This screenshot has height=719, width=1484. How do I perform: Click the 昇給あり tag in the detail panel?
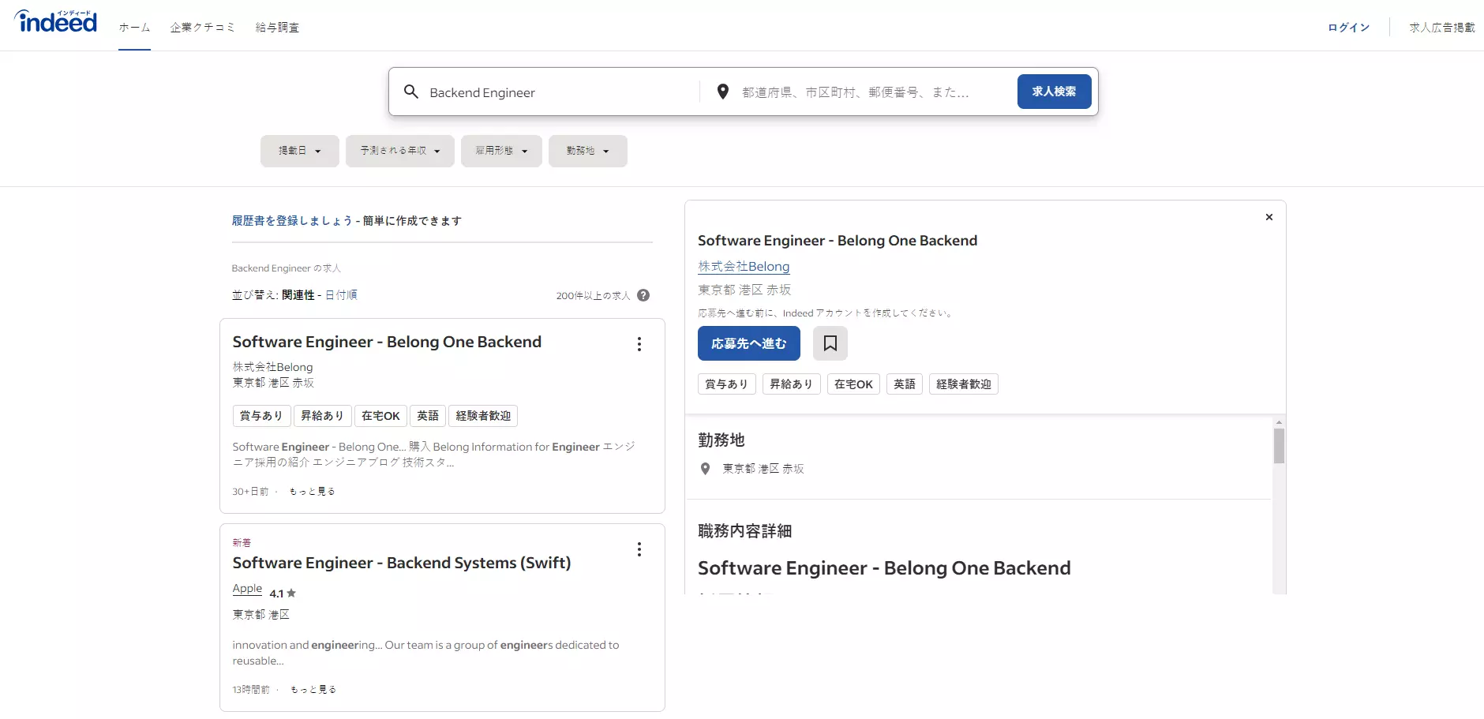[x=791, y=384]
